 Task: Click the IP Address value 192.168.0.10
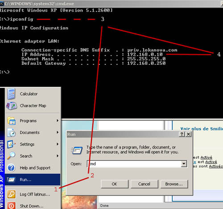(145, 54)
